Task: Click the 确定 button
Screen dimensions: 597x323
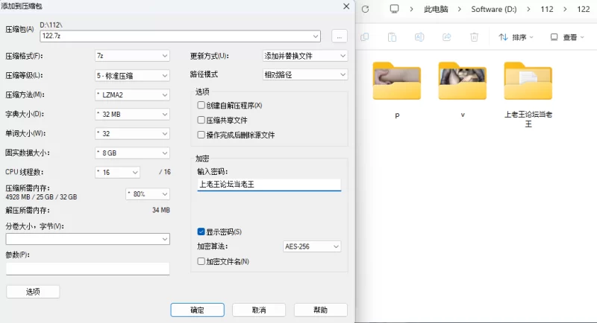Action: pos(197,310)
